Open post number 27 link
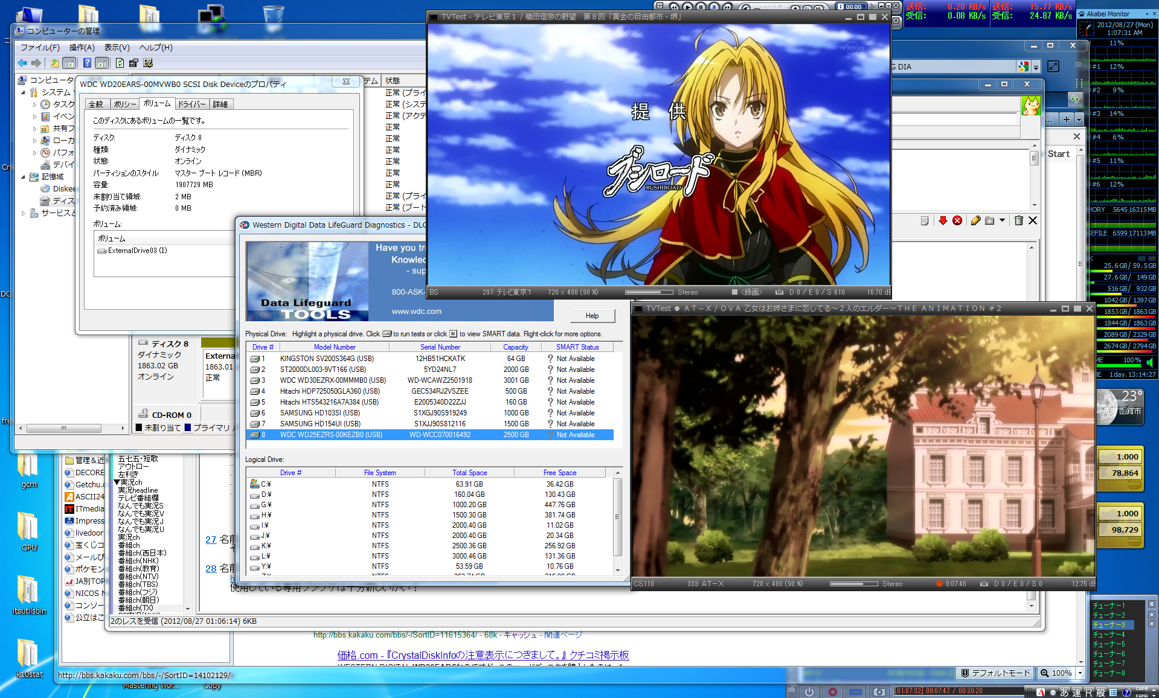Screen dimensions: 1159x698 pos(211,539)
